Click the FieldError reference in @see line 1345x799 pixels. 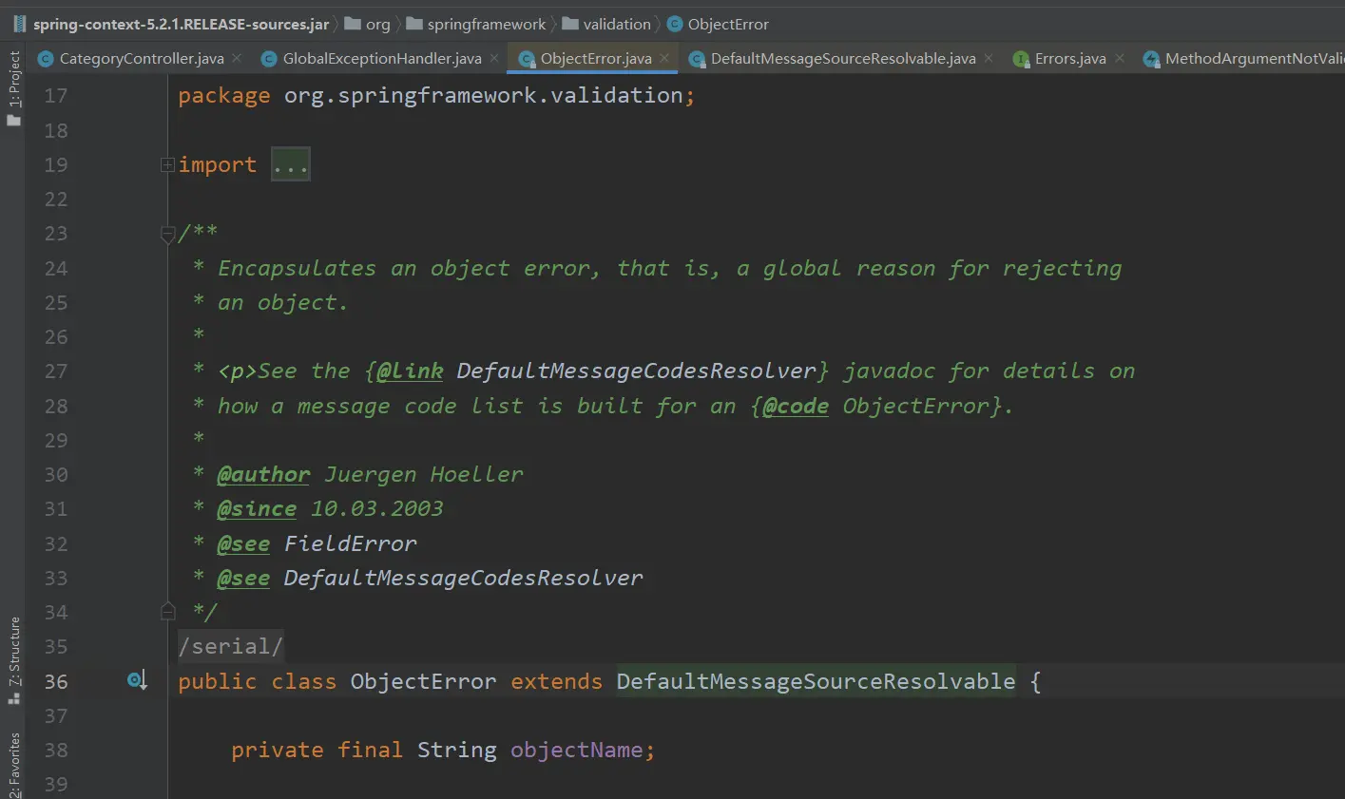point(350,543)
